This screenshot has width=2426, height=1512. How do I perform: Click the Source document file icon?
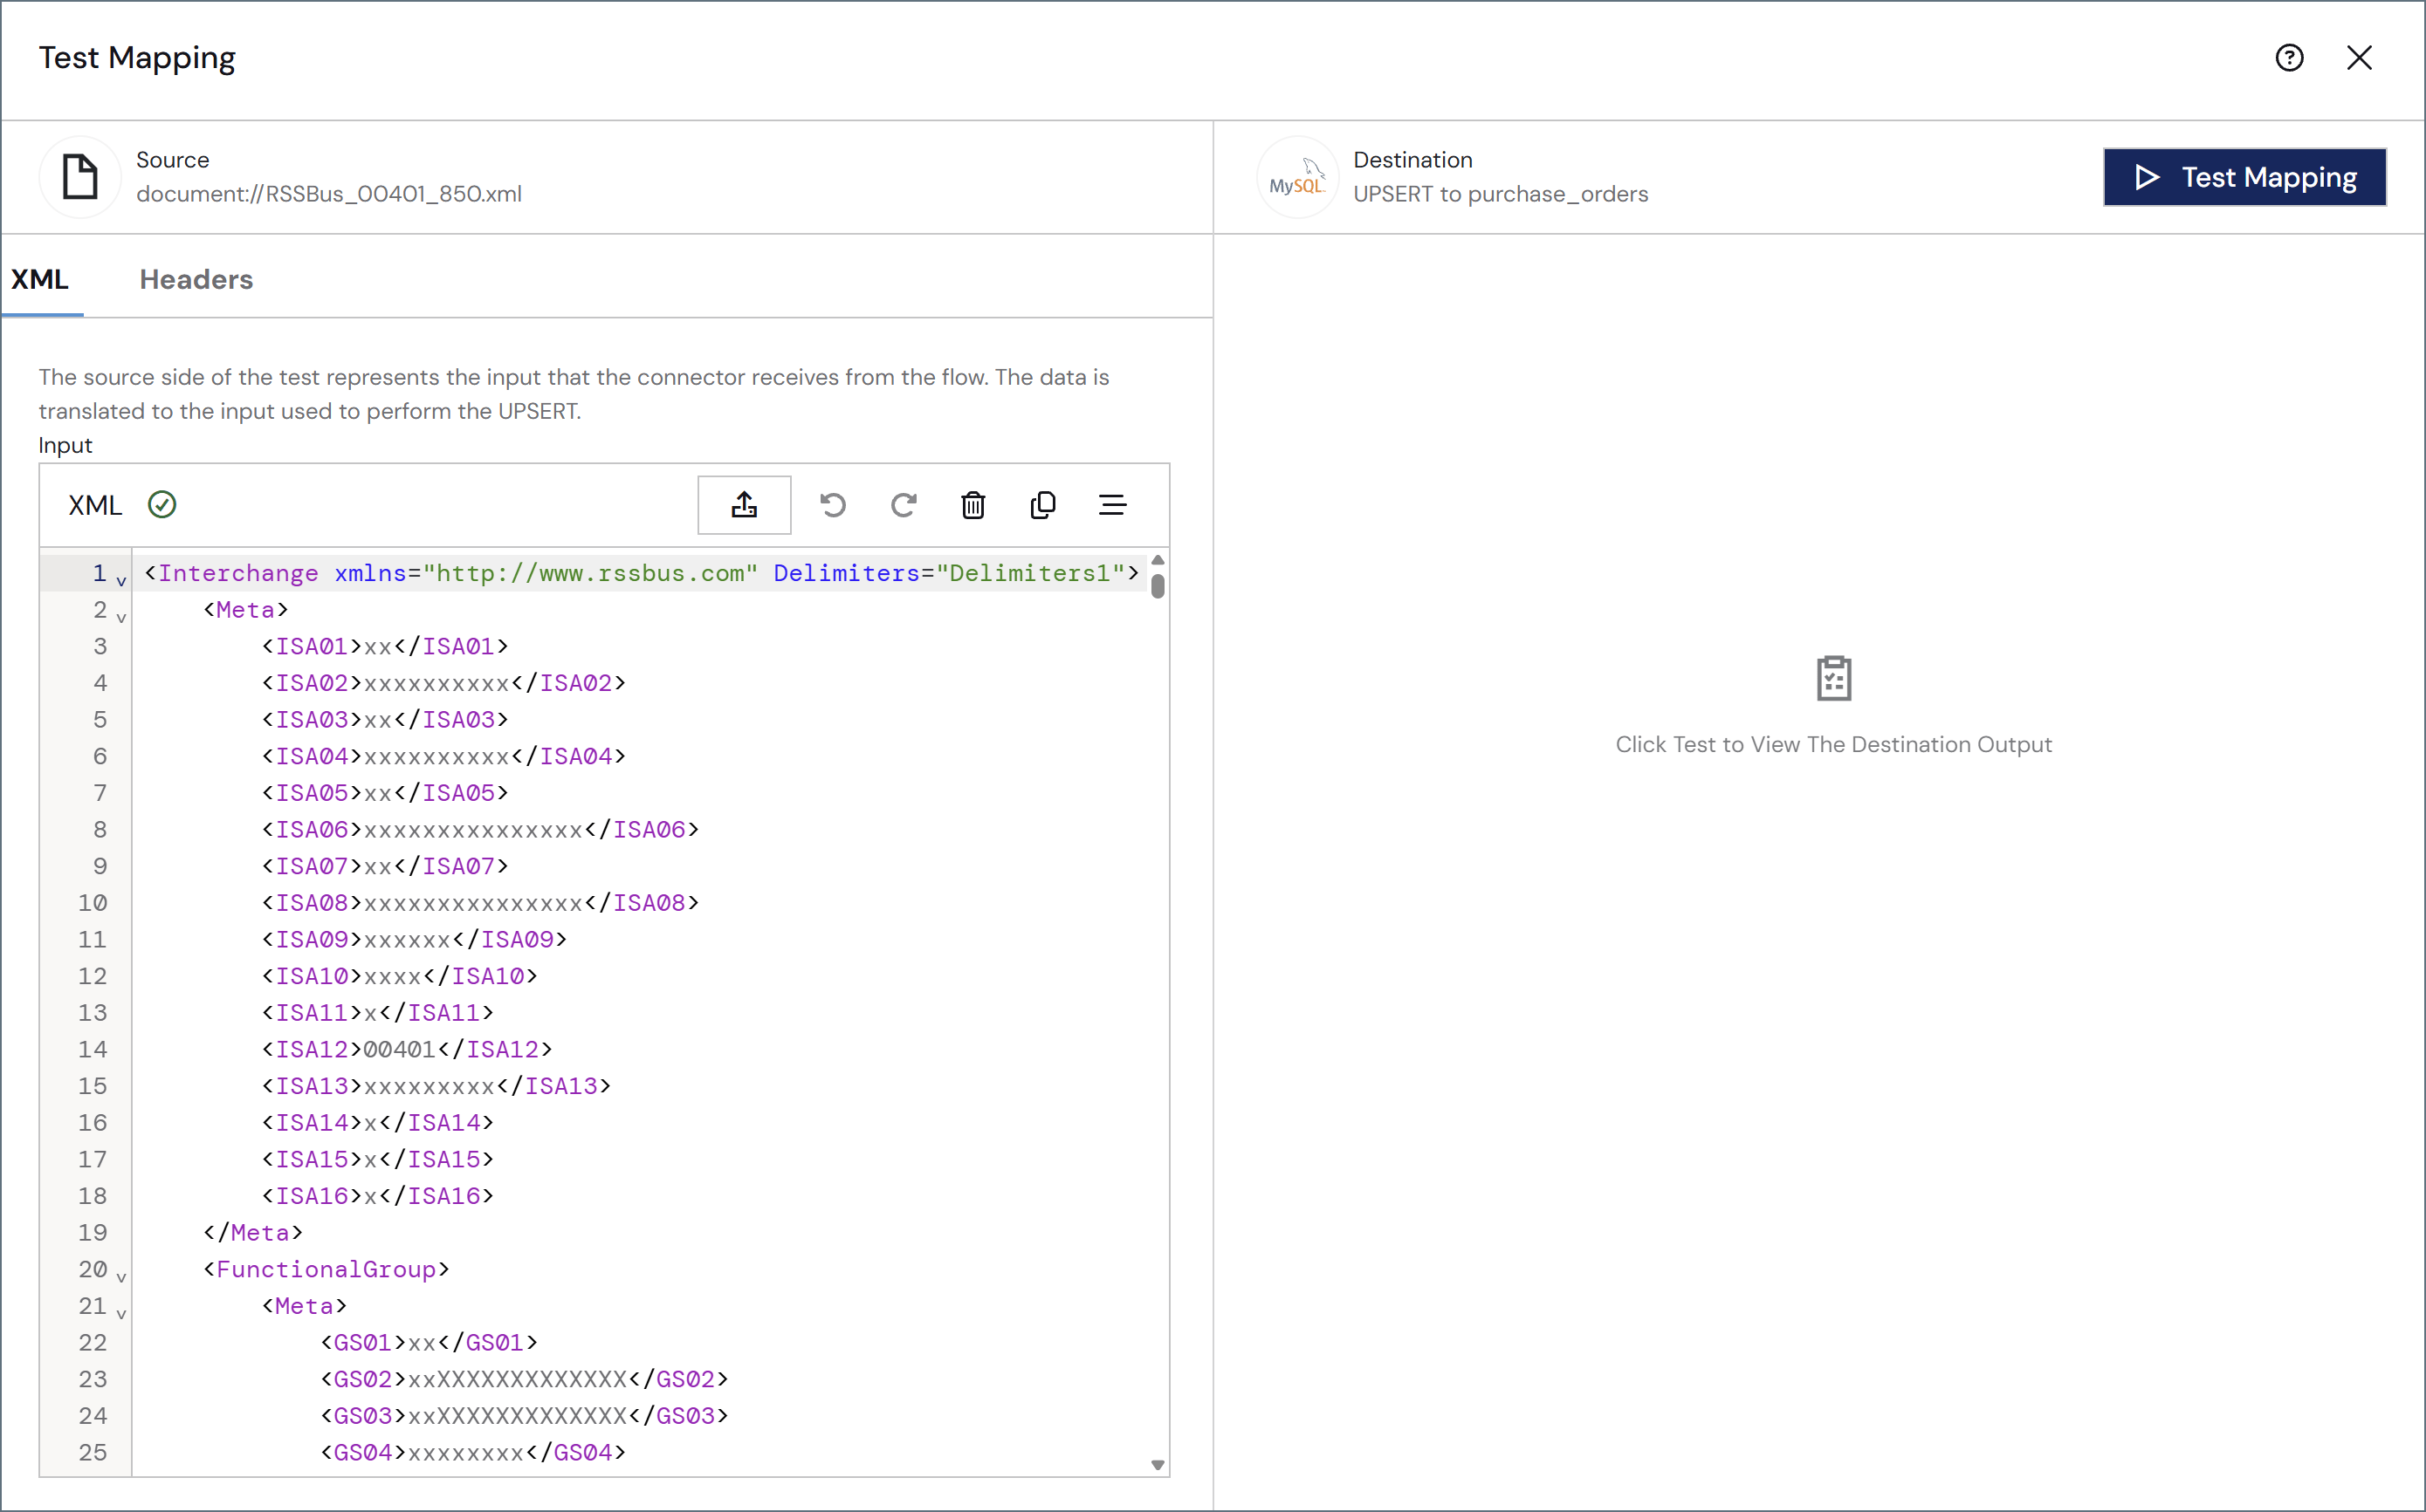pyautogui.click(x=80, y=177)
